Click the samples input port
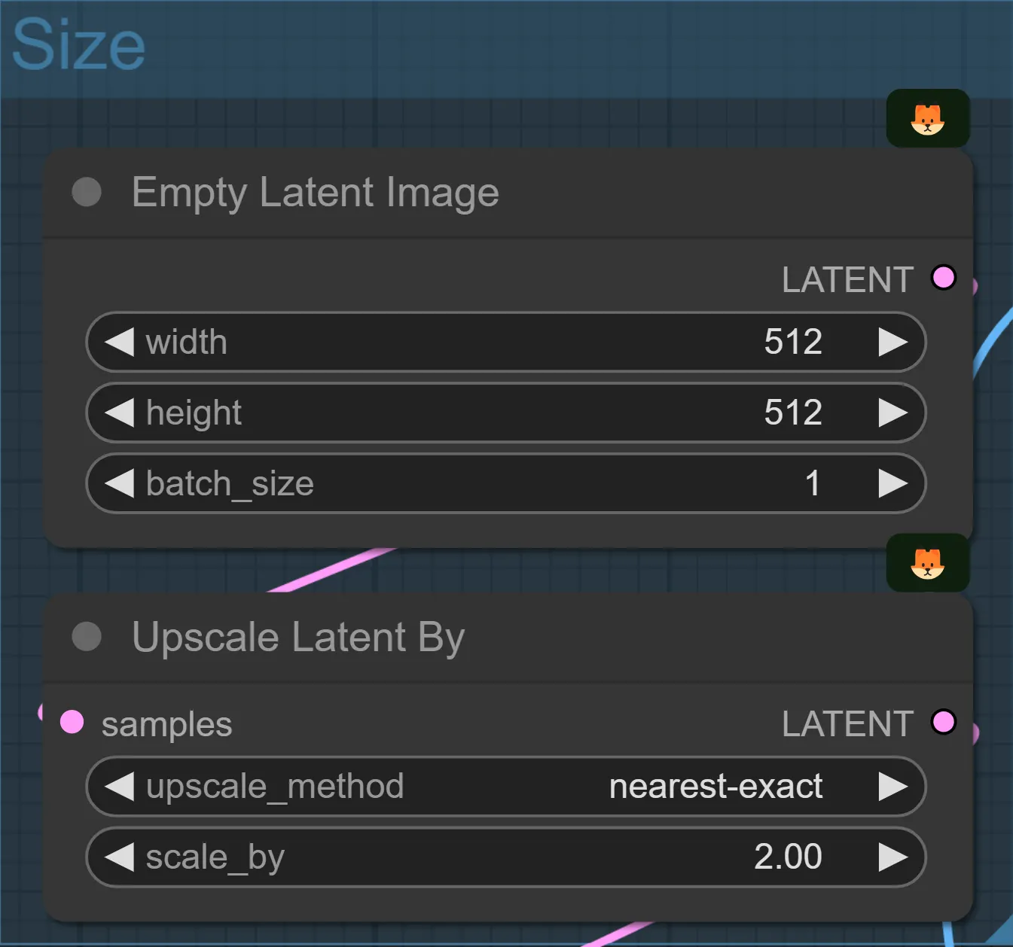 (x=72, y=722)
